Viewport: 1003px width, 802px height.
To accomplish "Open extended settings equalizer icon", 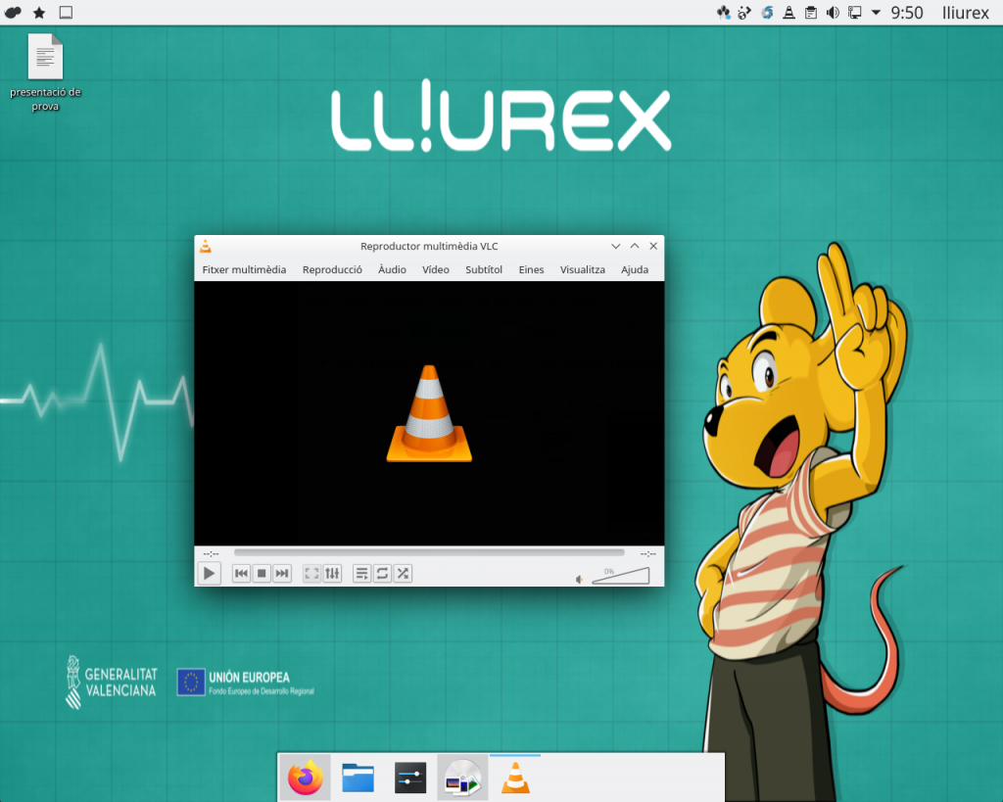I will coord(332,574).
